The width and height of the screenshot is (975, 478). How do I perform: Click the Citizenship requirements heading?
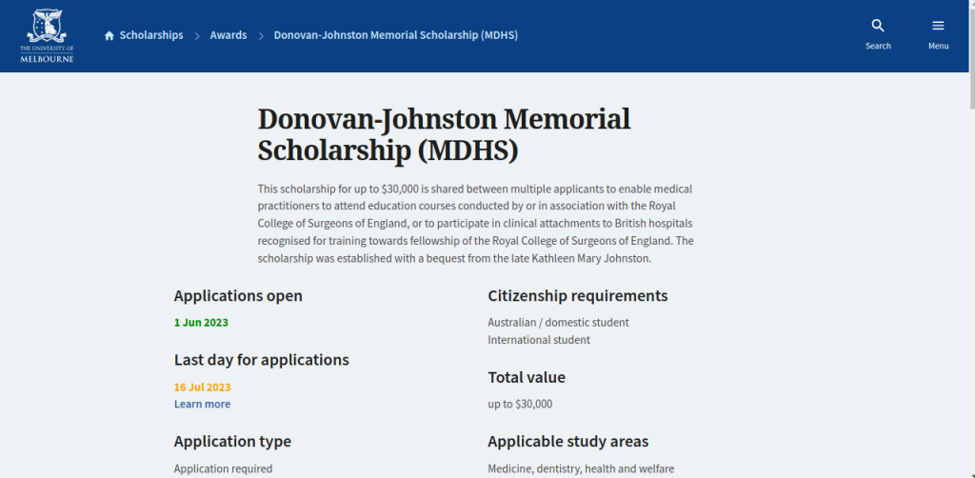tap(577, 295)
